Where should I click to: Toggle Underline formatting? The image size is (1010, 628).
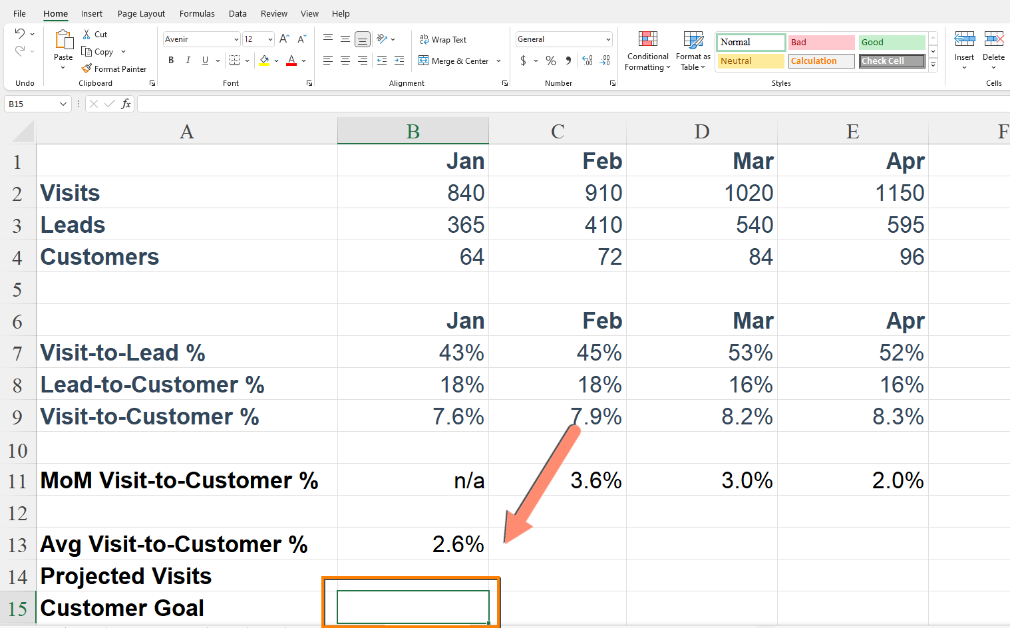pyautogui.click(x=205, y=61)
